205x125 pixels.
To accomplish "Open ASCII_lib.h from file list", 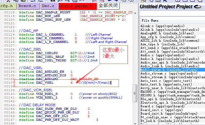I will [170, 40].
